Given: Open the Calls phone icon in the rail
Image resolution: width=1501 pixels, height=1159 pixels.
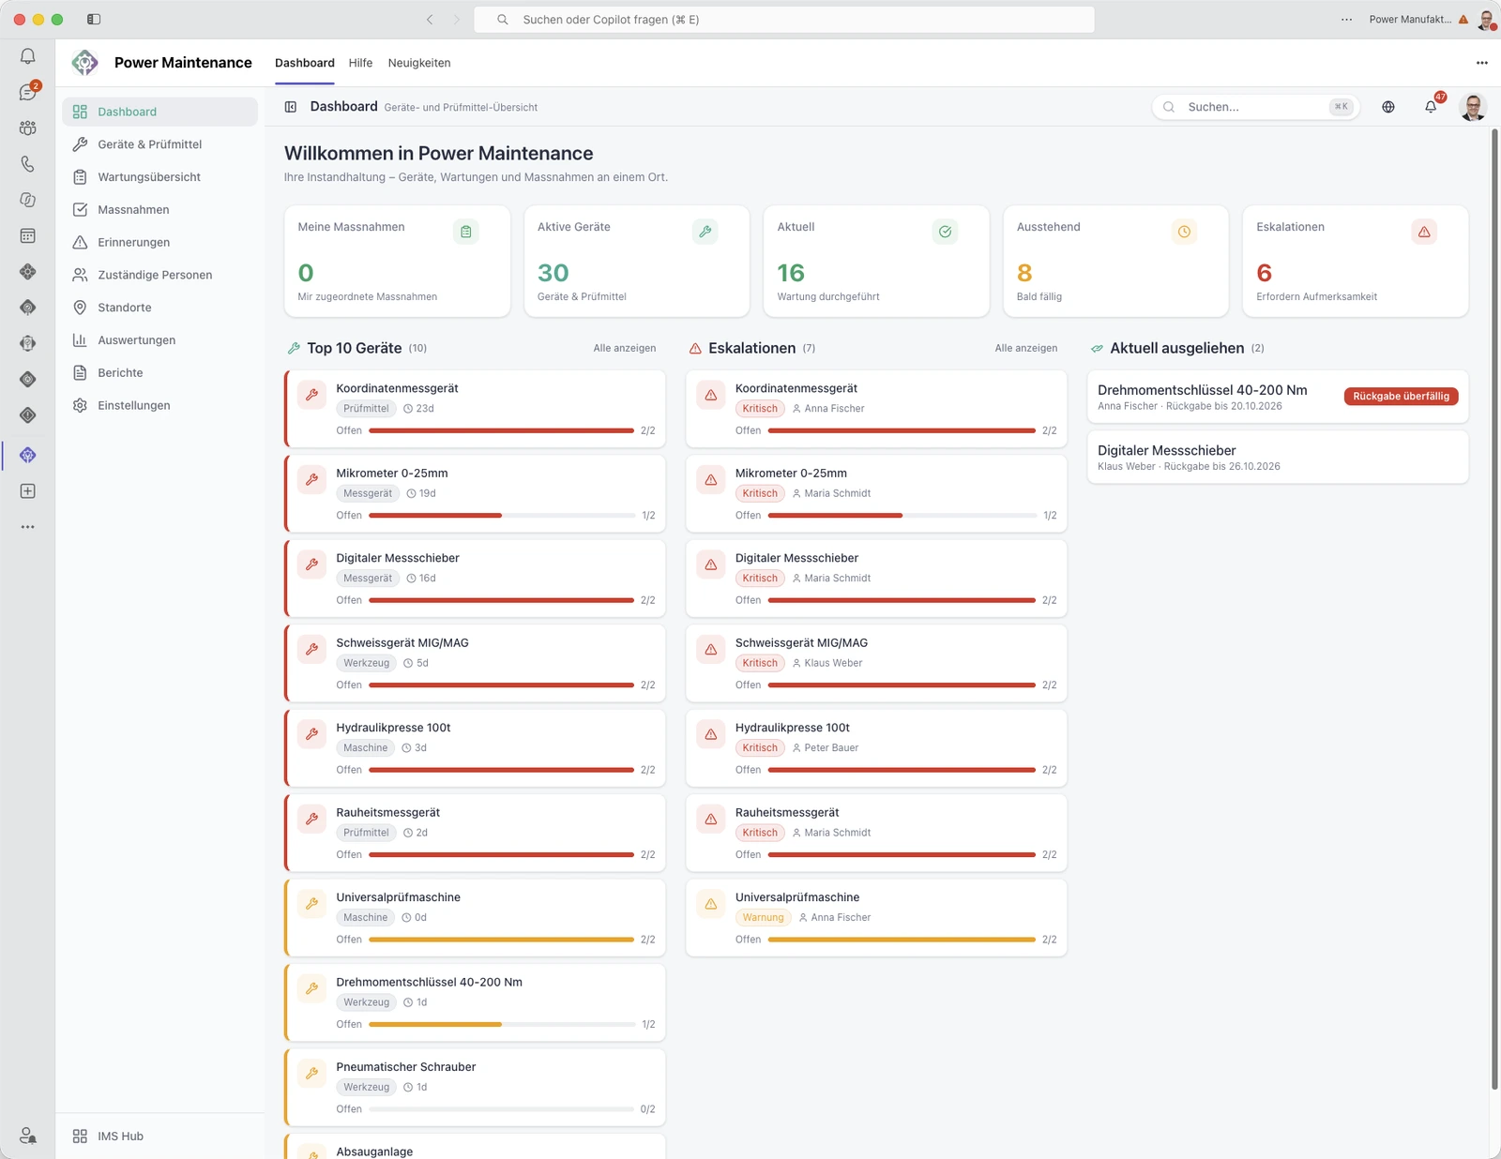Looking at the screenshot, I should pyautogui.click(x=28, y=164).
